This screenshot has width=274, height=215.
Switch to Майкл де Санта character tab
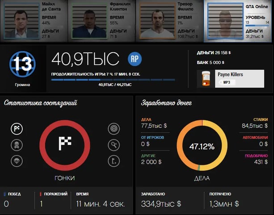point(34,21)
